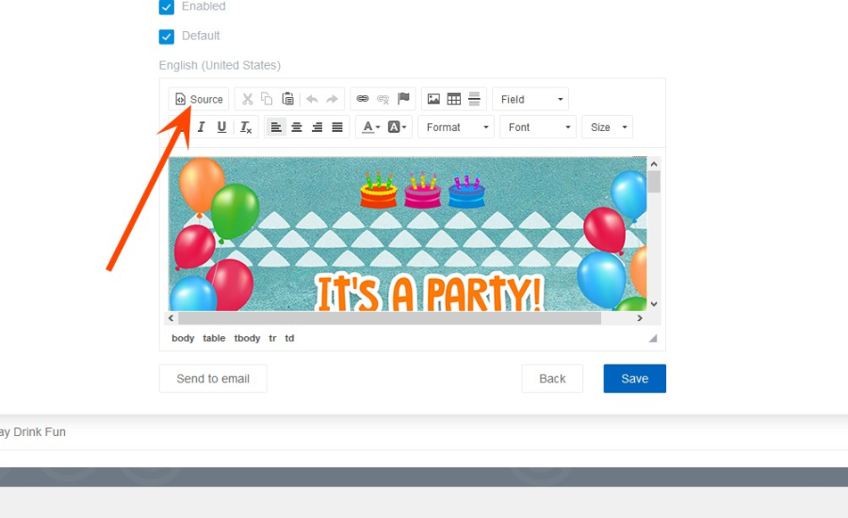The height and width of the screenshot is (518, 848).
Task: Click the Send to email button
Action: click(x=213, y=379)
